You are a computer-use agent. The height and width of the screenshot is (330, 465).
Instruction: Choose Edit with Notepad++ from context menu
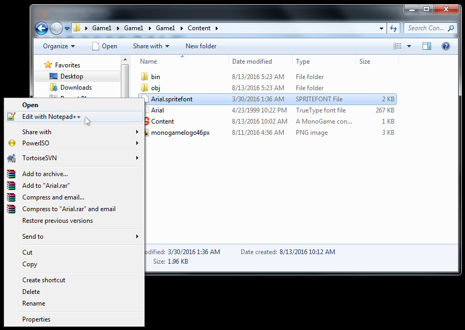coord(51,117)
